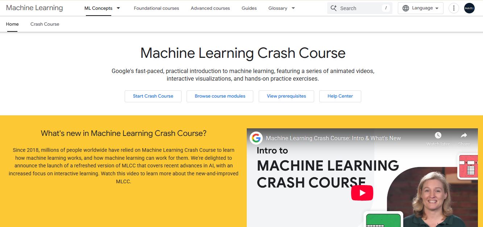Click the Start Crash Course button

click(x=153, y=96)
